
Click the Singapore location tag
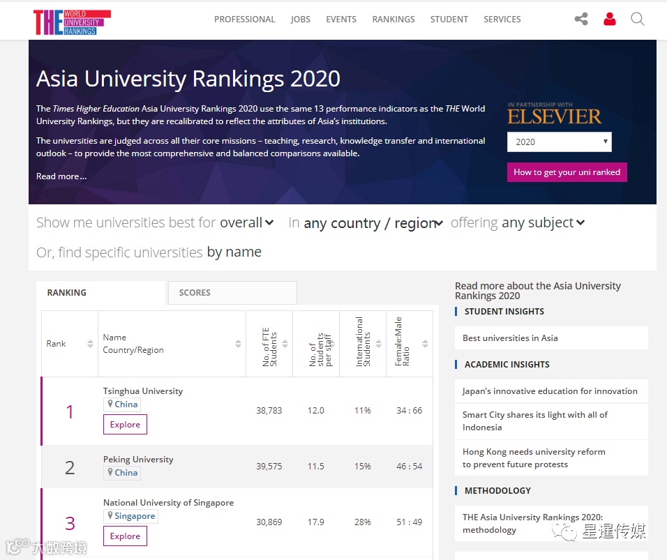click(130, 516)
